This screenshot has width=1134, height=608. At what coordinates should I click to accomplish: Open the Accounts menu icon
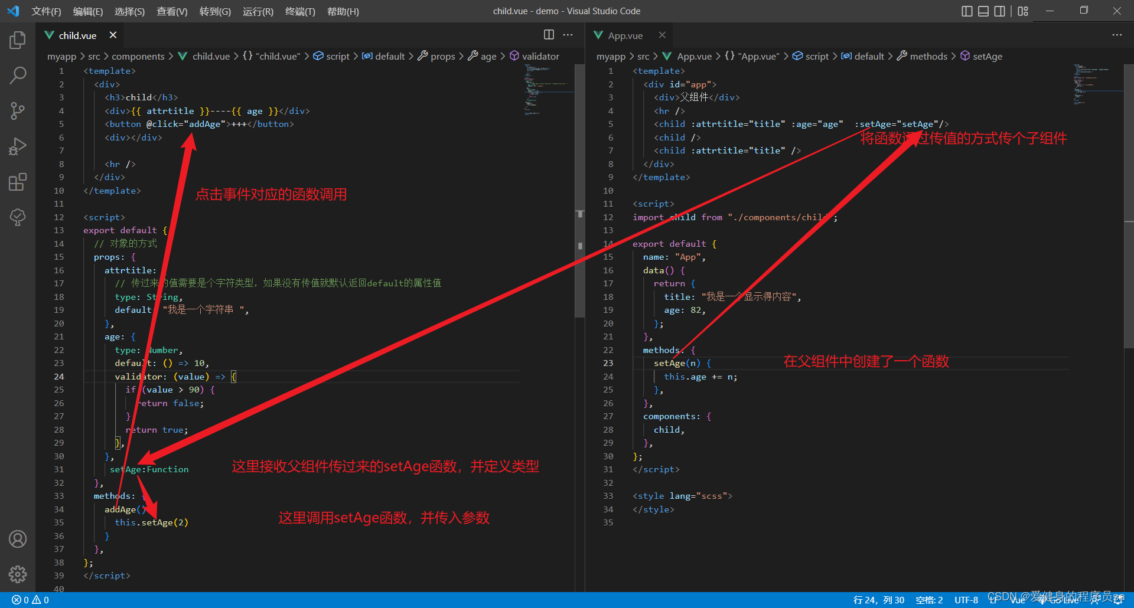[18, 539]
